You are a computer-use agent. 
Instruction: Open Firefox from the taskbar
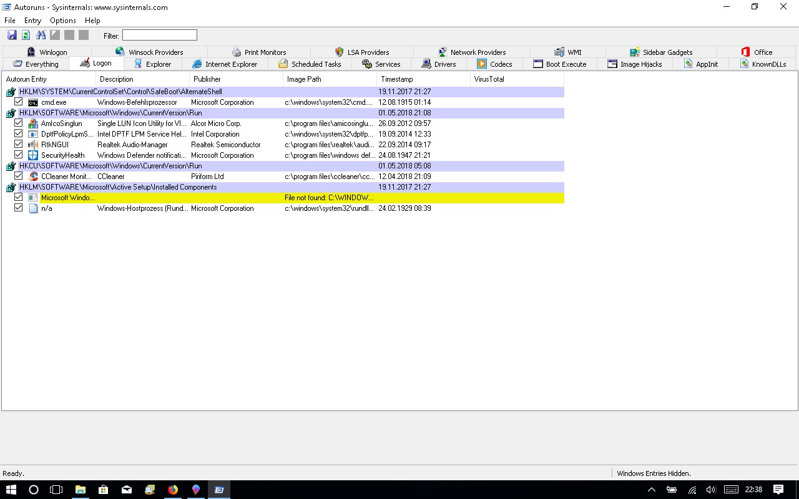[173, 490]
